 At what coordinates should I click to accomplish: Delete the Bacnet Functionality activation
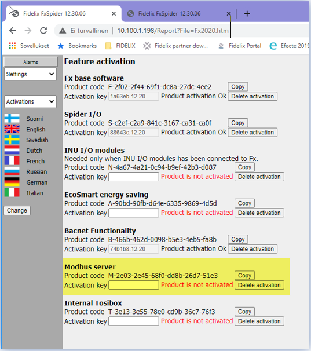click(x=253, y=249)
